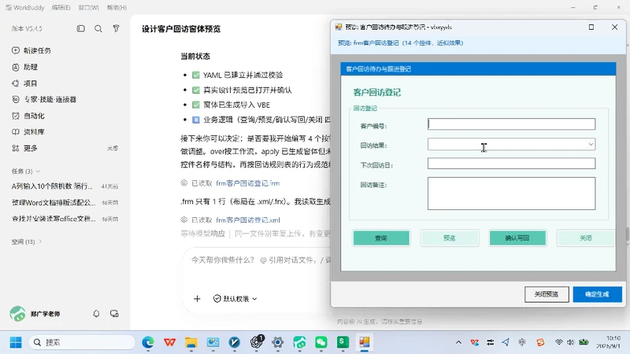Viewport: 630px width, 354px height.
Task: Click the Wi-Fi network tray icon
Action: pos(559,342)
